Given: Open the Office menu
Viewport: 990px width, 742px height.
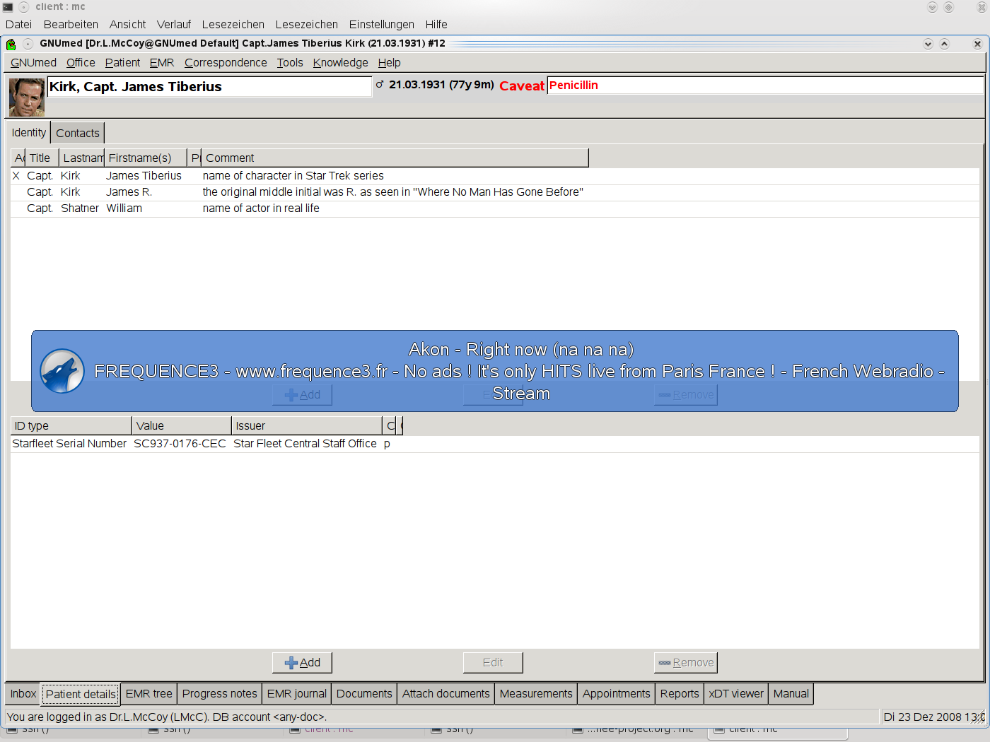Looking at the screenshot, I should [x=81, y=62].
